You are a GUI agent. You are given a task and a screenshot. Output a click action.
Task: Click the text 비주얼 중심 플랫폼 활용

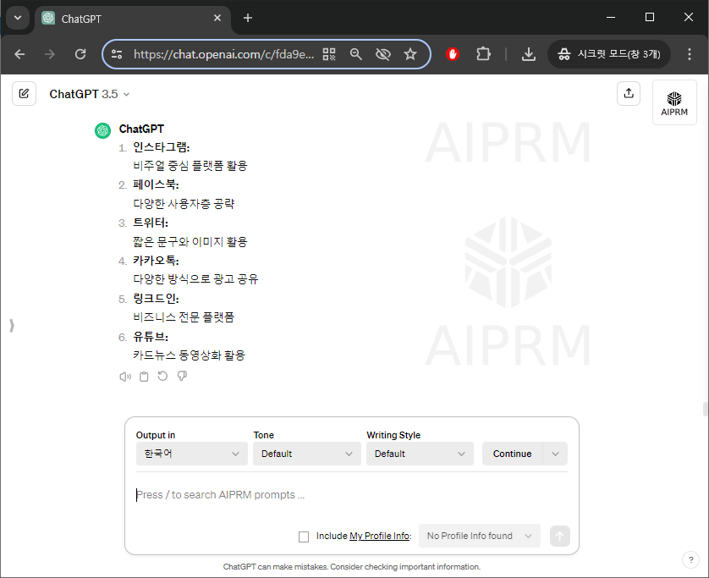point(190,166)
